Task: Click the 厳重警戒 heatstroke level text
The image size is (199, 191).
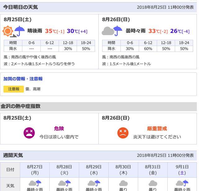Action: (157, 129)
